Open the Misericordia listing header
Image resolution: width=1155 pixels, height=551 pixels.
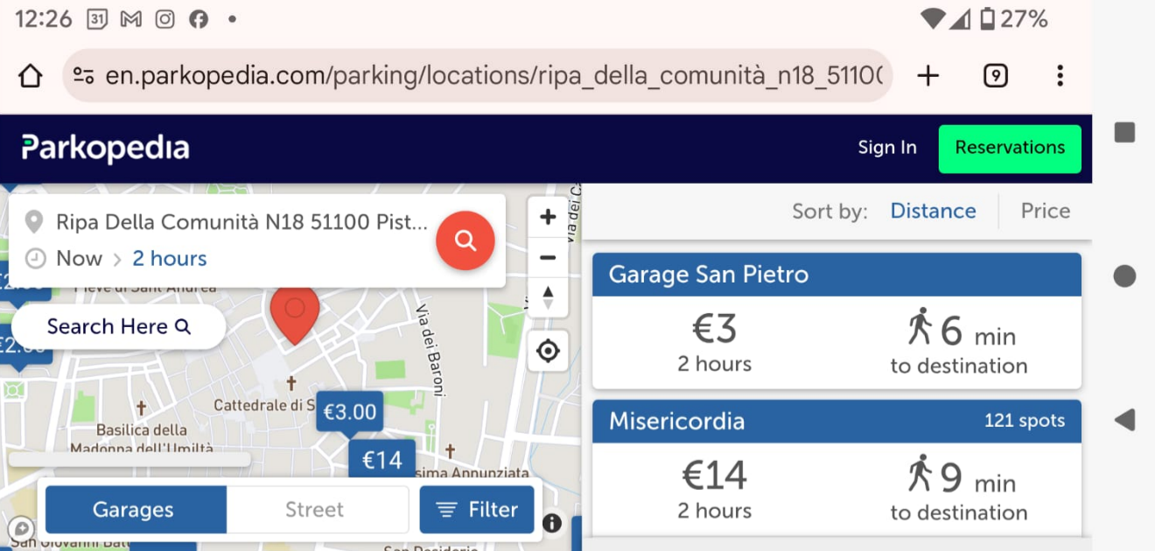(x=836, y=422)
